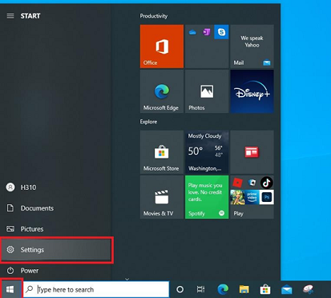Click the Windows Start button on the taskbar
The image size is (331, 298).
click(x=10, y=289)
